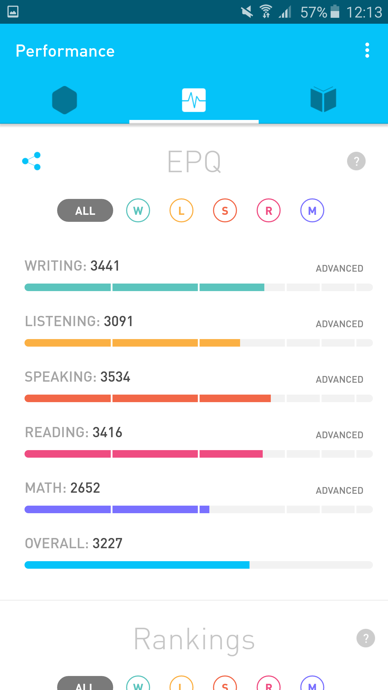The height and width of the screenshot is (690, 388).
Task: Tap ADVANCED label next to Math
Action: coord(339,491)
